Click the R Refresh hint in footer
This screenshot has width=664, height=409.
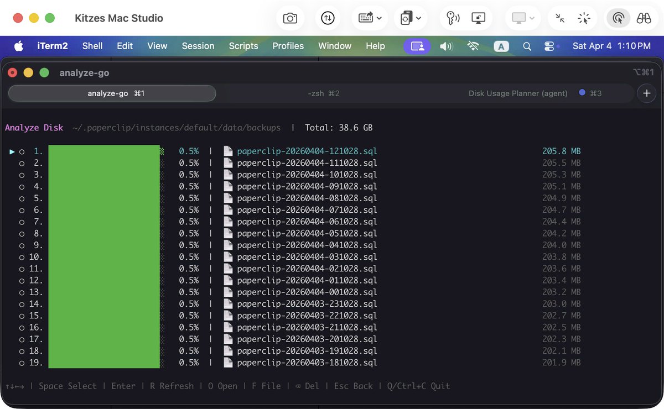click(x=172, y=386)
